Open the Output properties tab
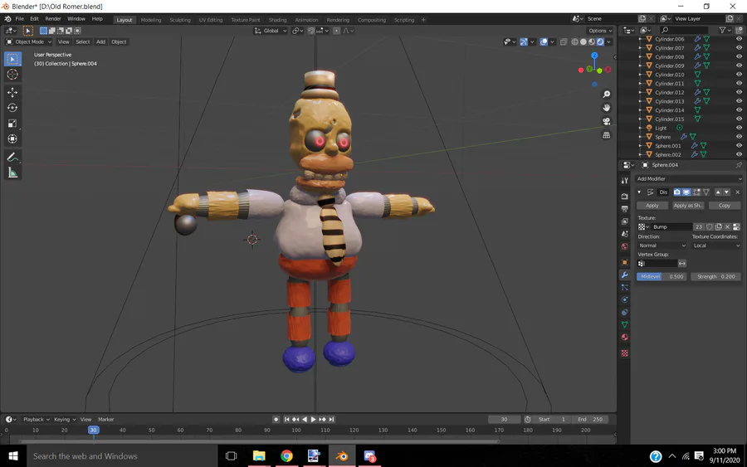Viewport: 747px width, 467px height. [624, 208]
